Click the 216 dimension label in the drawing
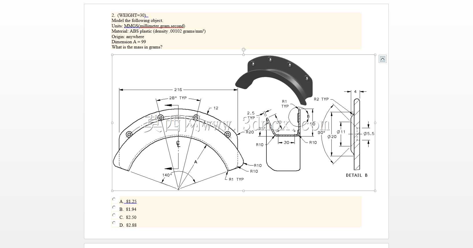The height and width of the screenshot is (248, 473). tap(178, 90)
